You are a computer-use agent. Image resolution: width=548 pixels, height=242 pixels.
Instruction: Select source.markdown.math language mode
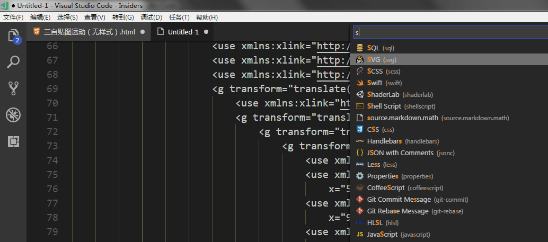(449, 118)
